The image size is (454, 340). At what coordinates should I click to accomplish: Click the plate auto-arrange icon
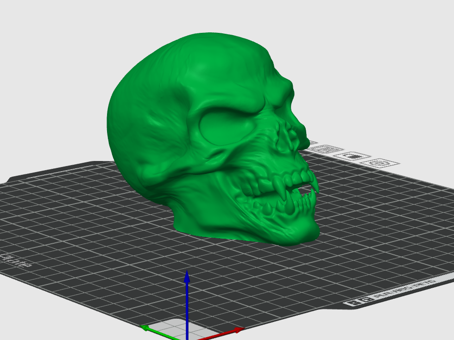coord(326,149)
